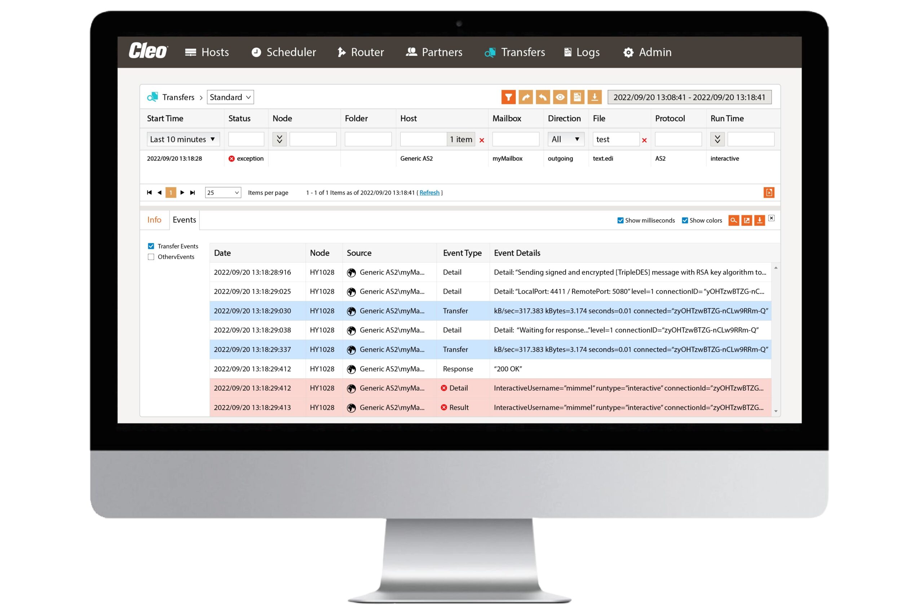Click the export icon beside the Events search

(747, 220)
